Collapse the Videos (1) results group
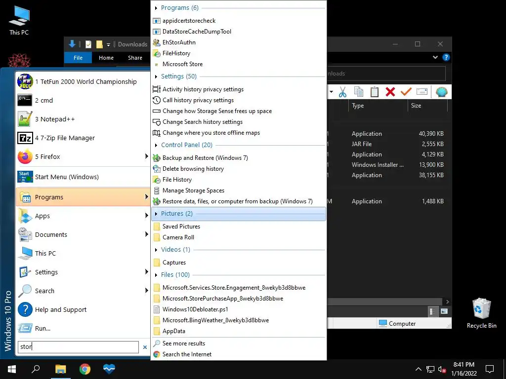The image size is (506, 379). click(x=156, y=250)
